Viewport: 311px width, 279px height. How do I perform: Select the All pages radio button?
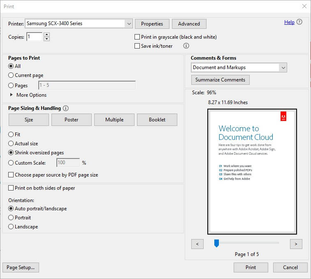[11, 66]
